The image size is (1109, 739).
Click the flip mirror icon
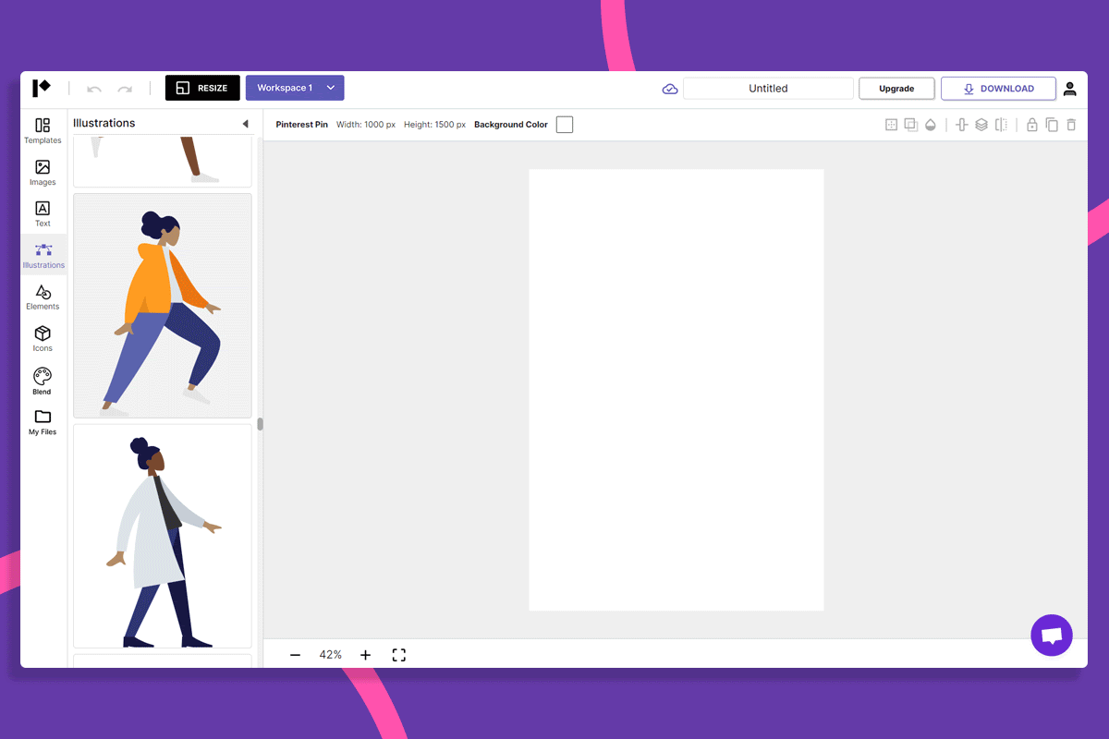click(1001, 125)
